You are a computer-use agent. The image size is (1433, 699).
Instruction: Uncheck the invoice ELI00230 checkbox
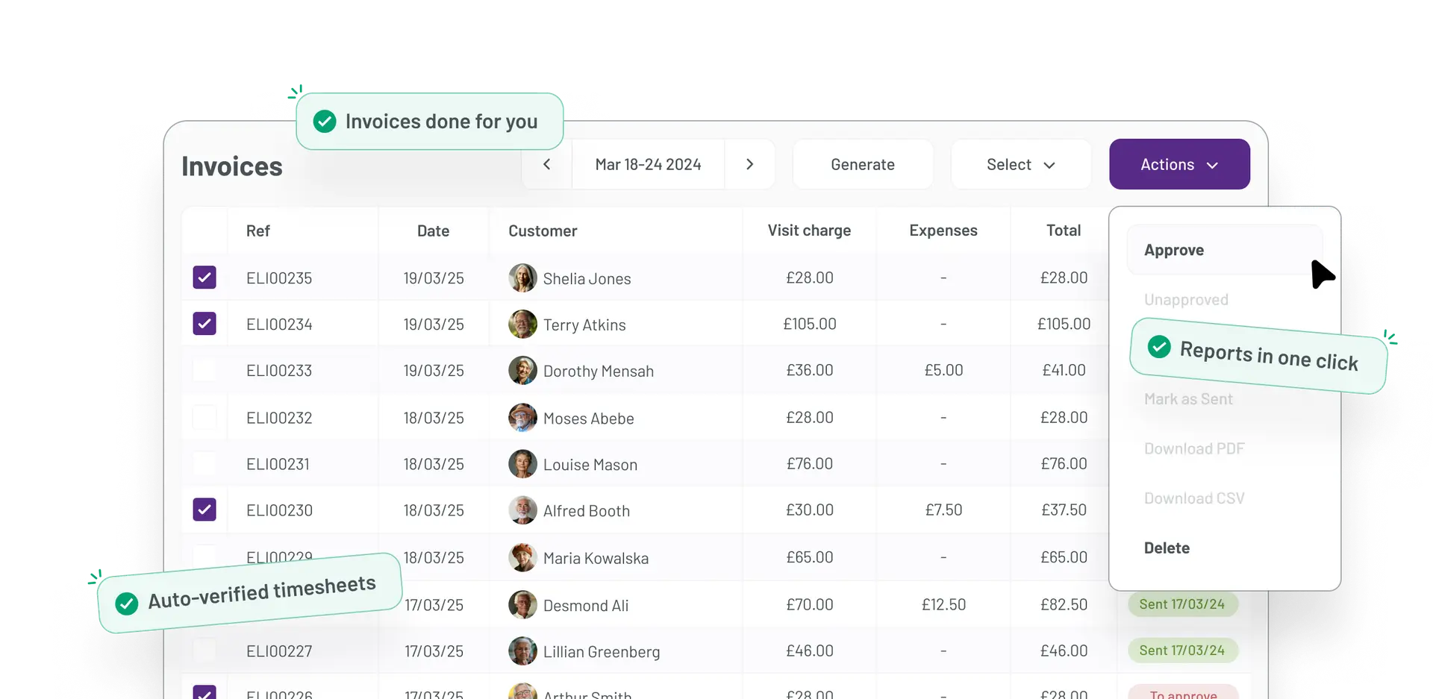point(205,510)
